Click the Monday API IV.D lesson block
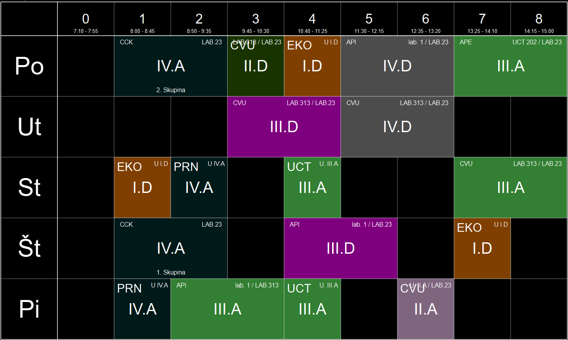The image size is (568, 340). 397,66
